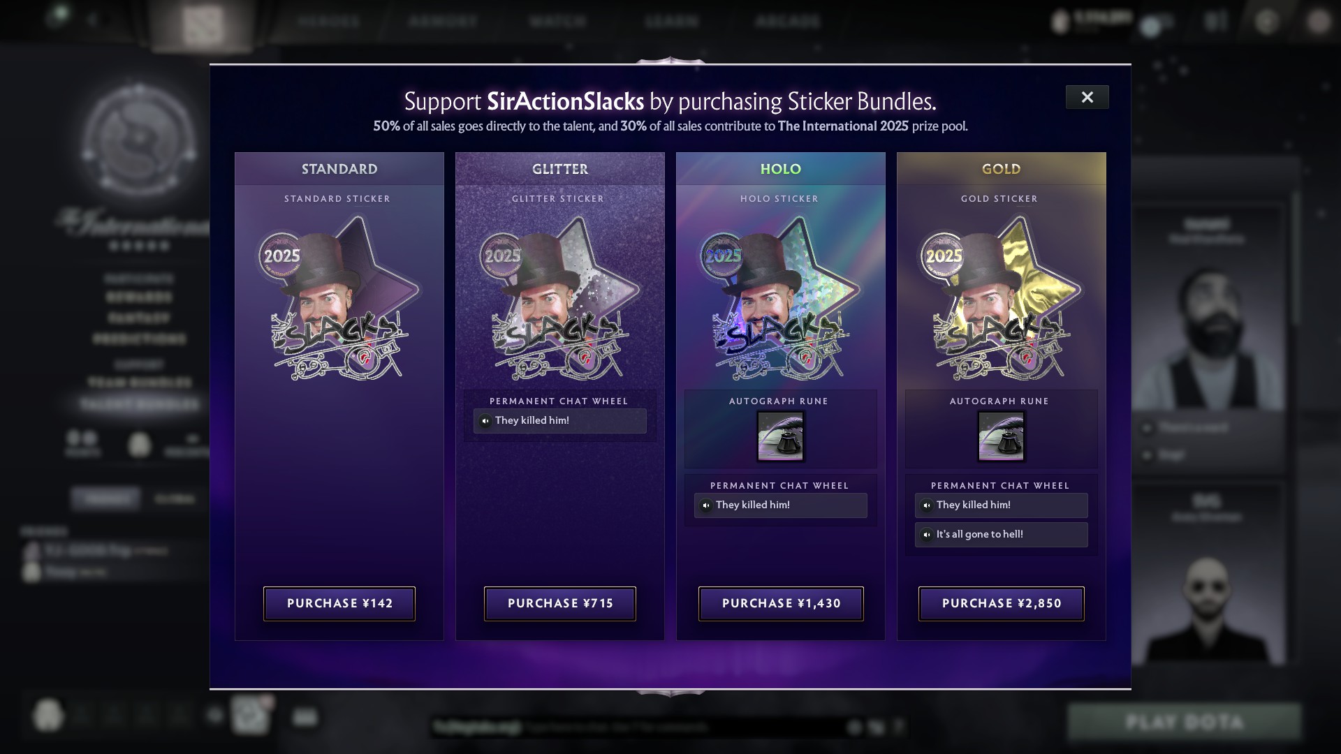Play 'It's all gone to hell!' speaker icon

click(x=927, y=535)
